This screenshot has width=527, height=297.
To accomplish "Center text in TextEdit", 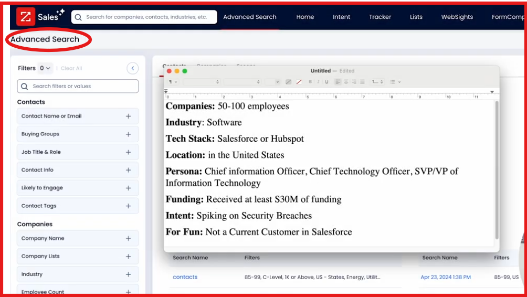I will 346,82.
